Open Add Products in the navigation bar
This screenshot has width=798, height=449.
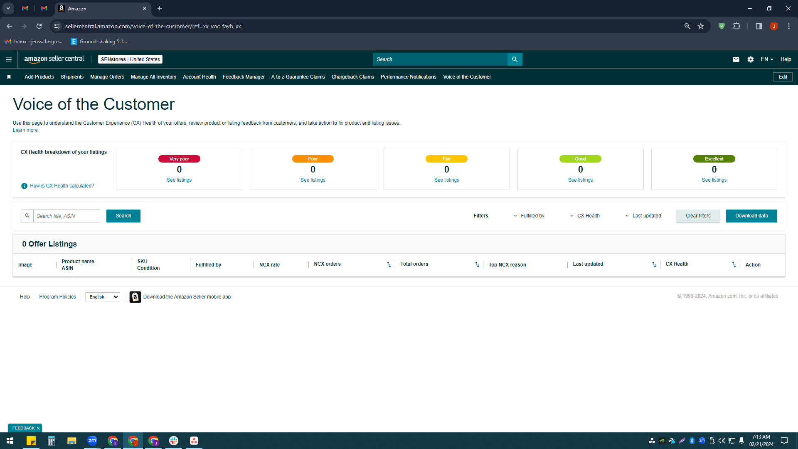(39, 77)
